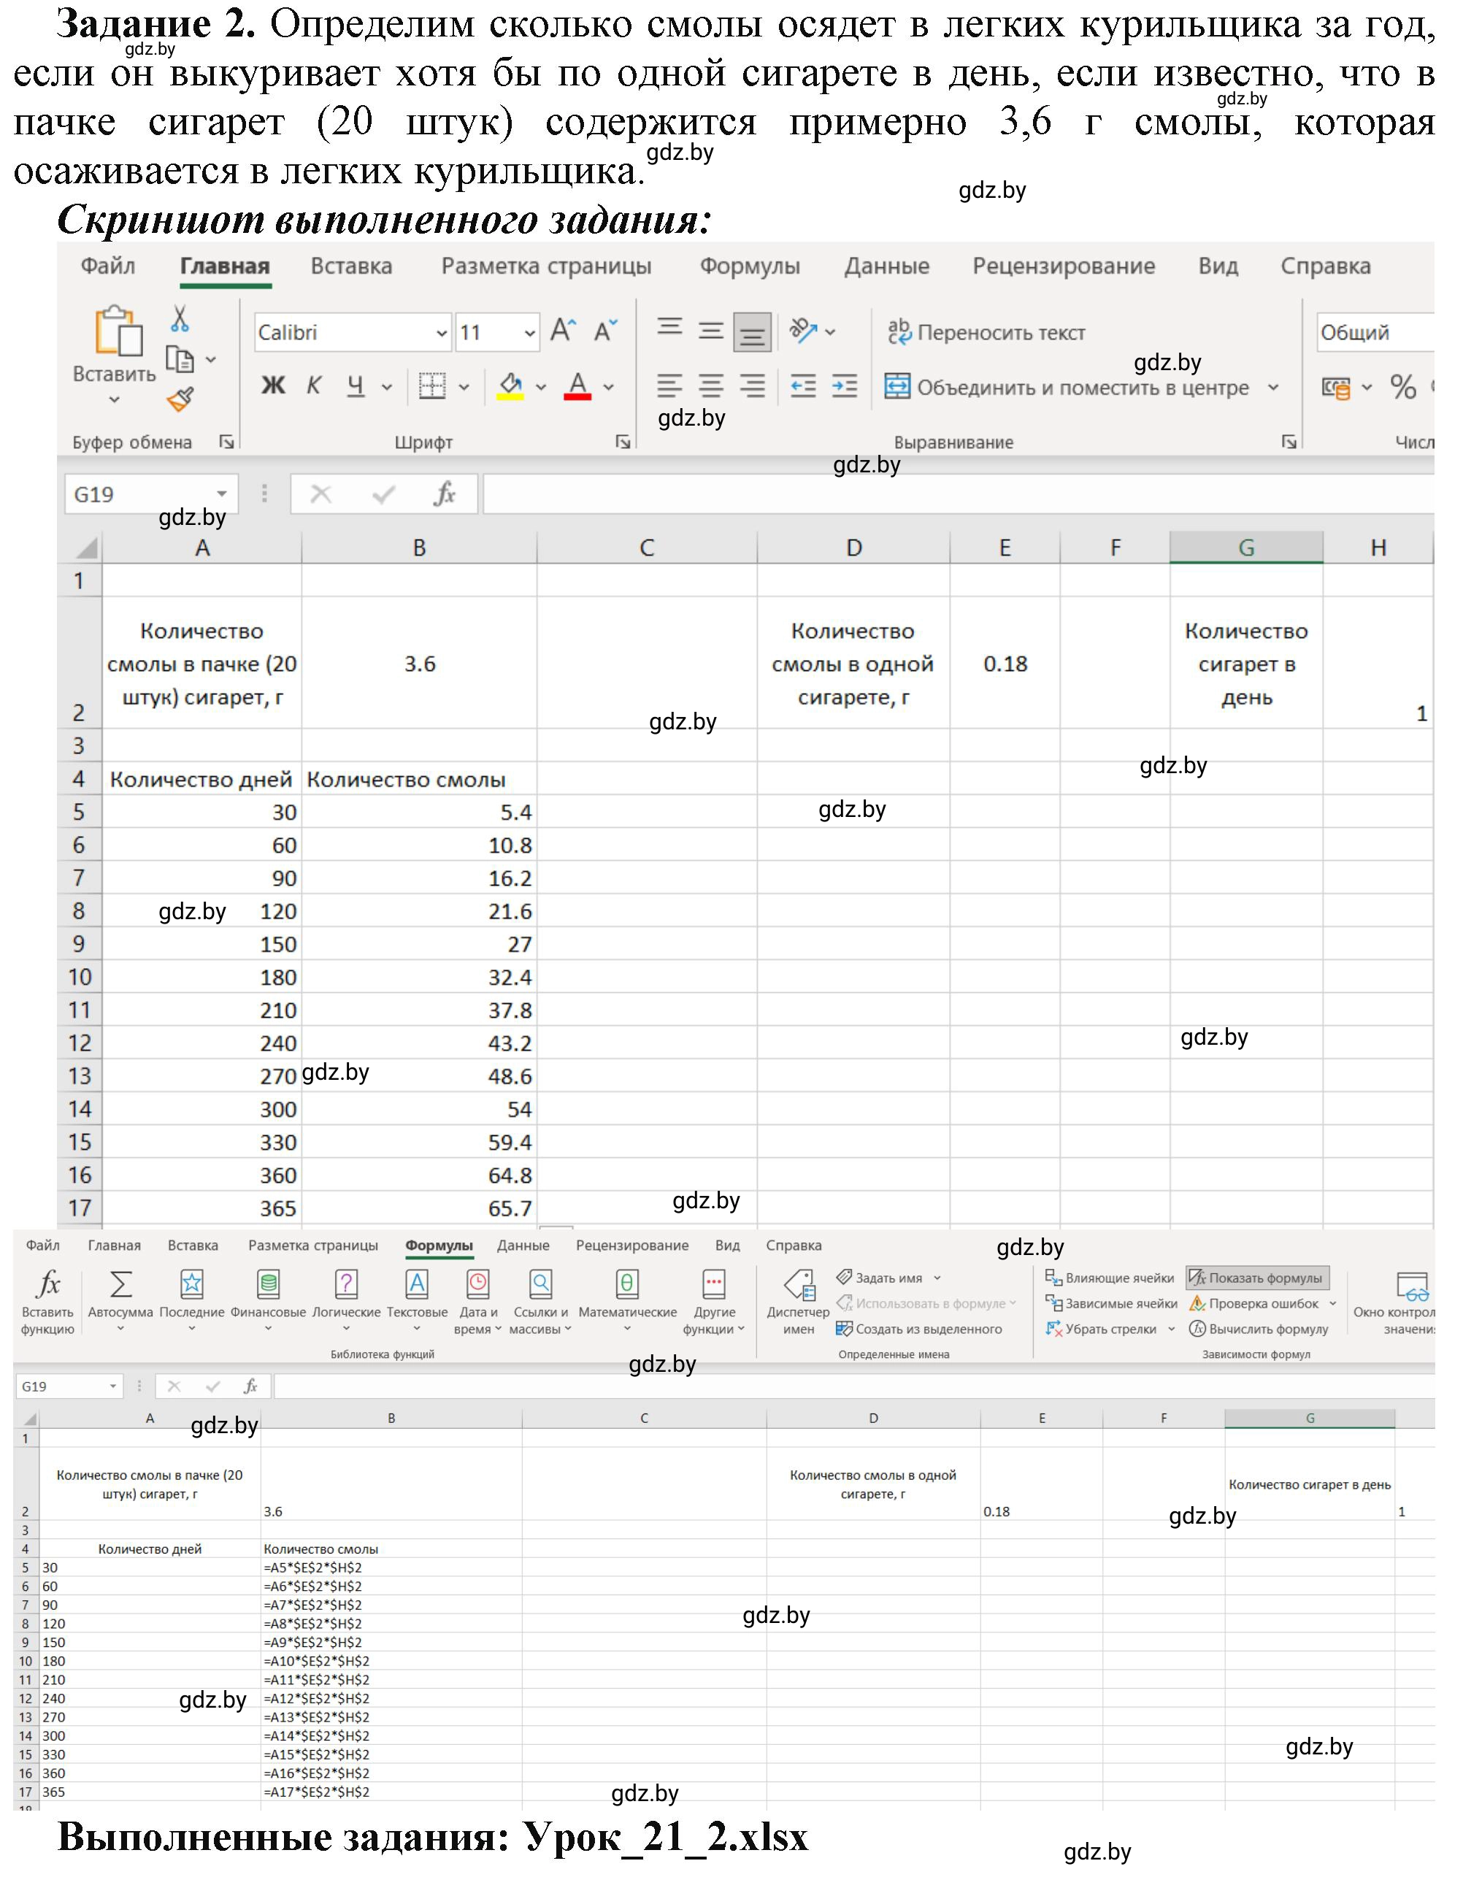The height and width of the screenshot is (1888, 1463).
Task: Click Переносить текст wrap text button
Action: pos(986,332)
